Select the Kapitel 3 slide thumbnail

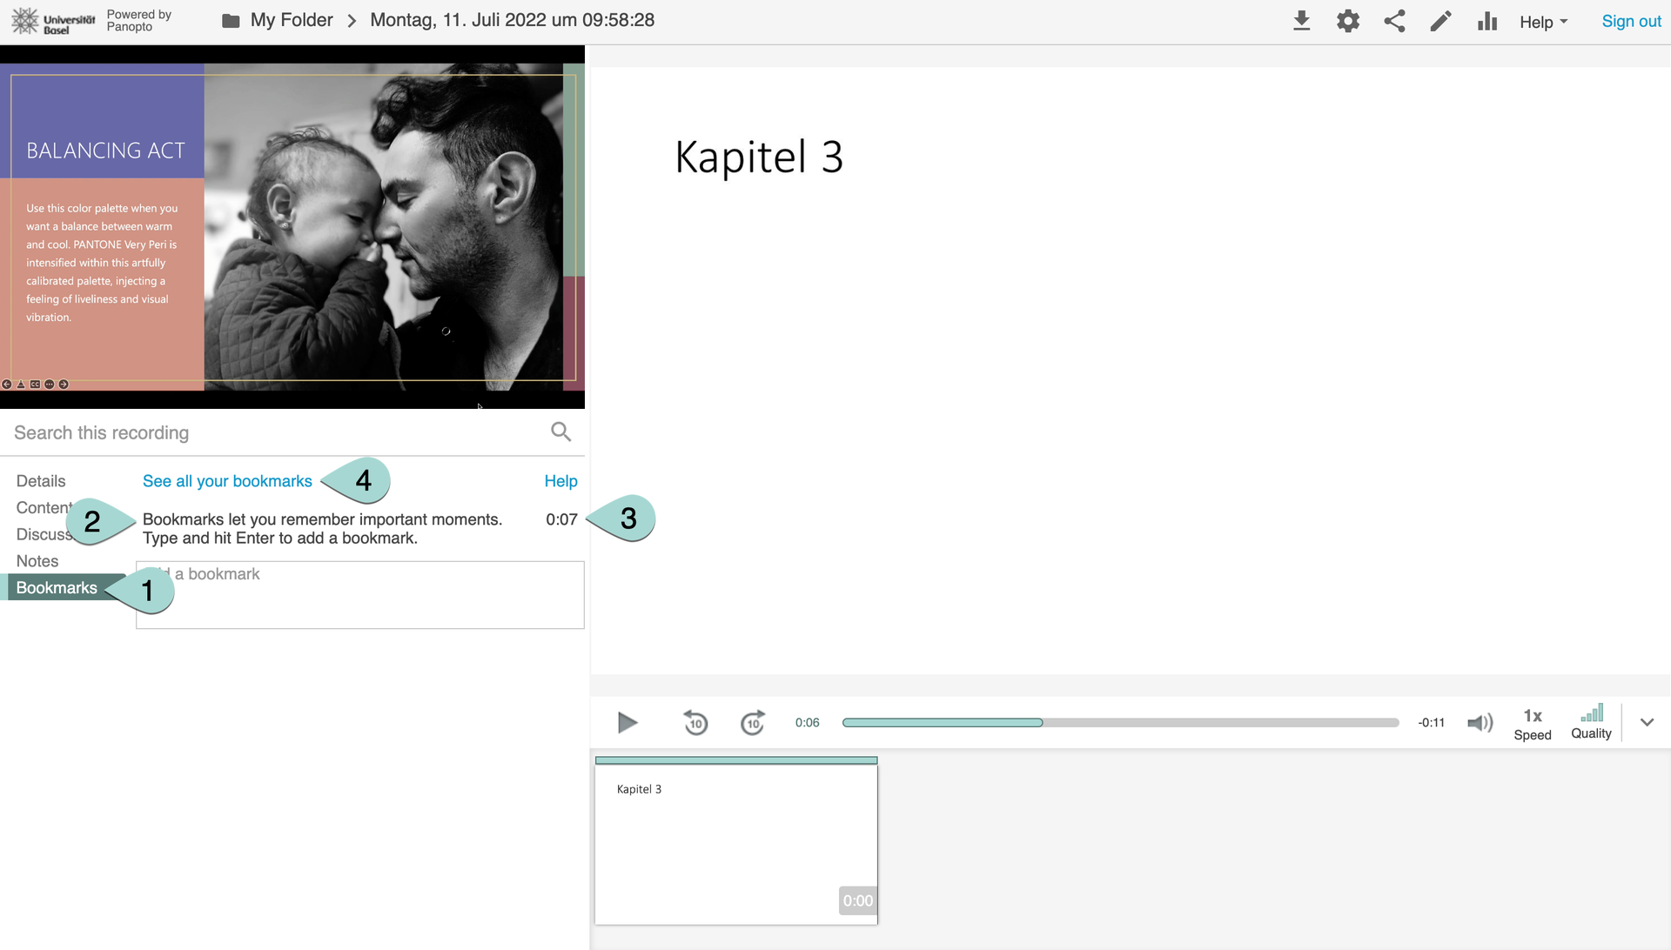tap(735, 842)
